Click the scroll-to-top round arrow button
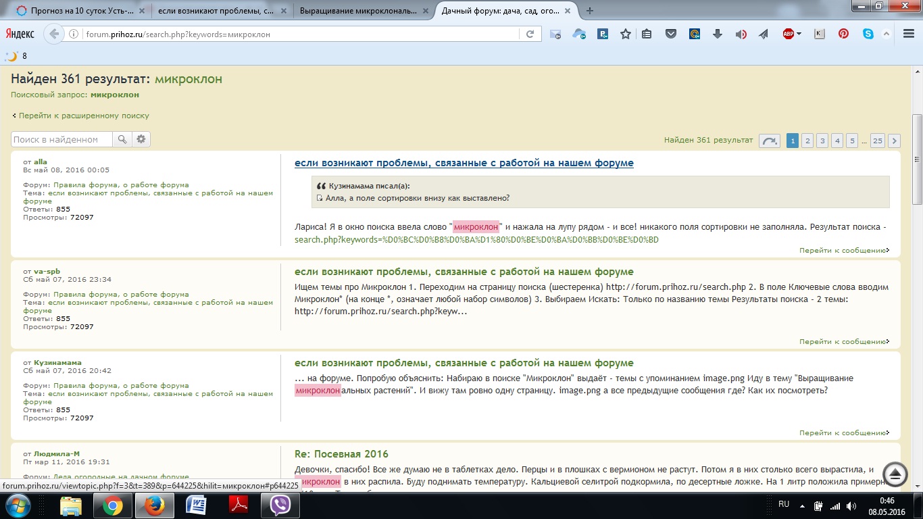 click(895, 474)
